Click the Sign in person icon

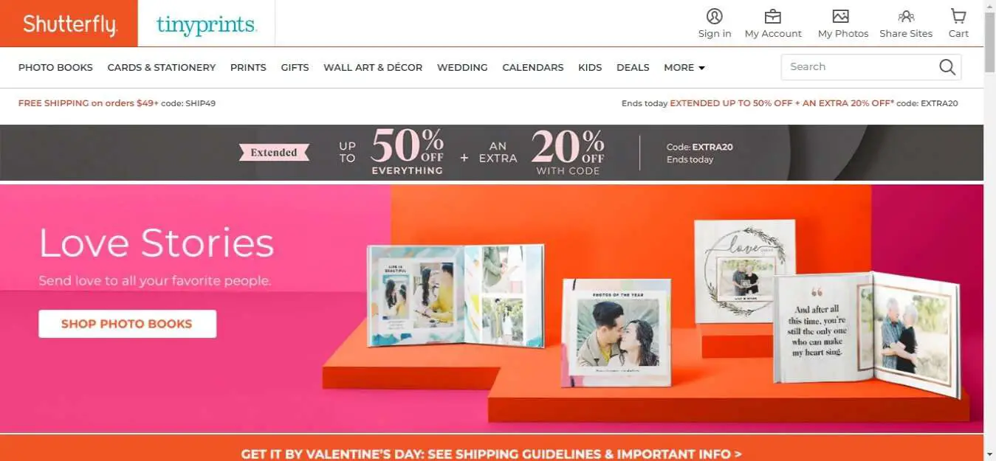pos(714,16)
